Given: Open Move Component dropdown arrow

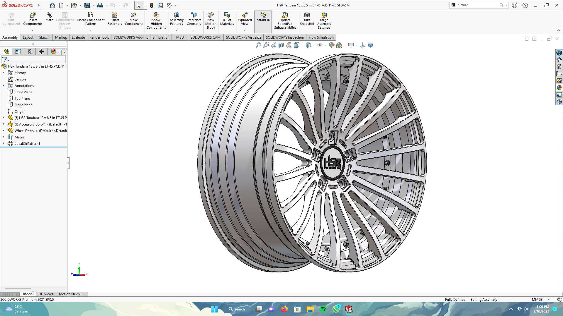Looking at the screenshot, I should click(x=134, y=30).
